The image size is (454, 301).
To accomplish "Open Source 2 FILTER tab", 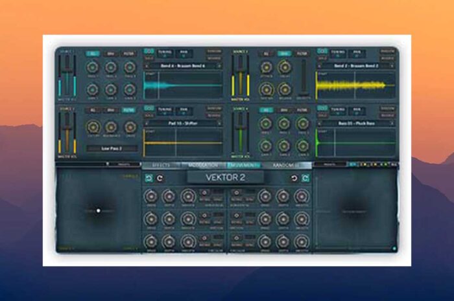I will coord(302,54).
